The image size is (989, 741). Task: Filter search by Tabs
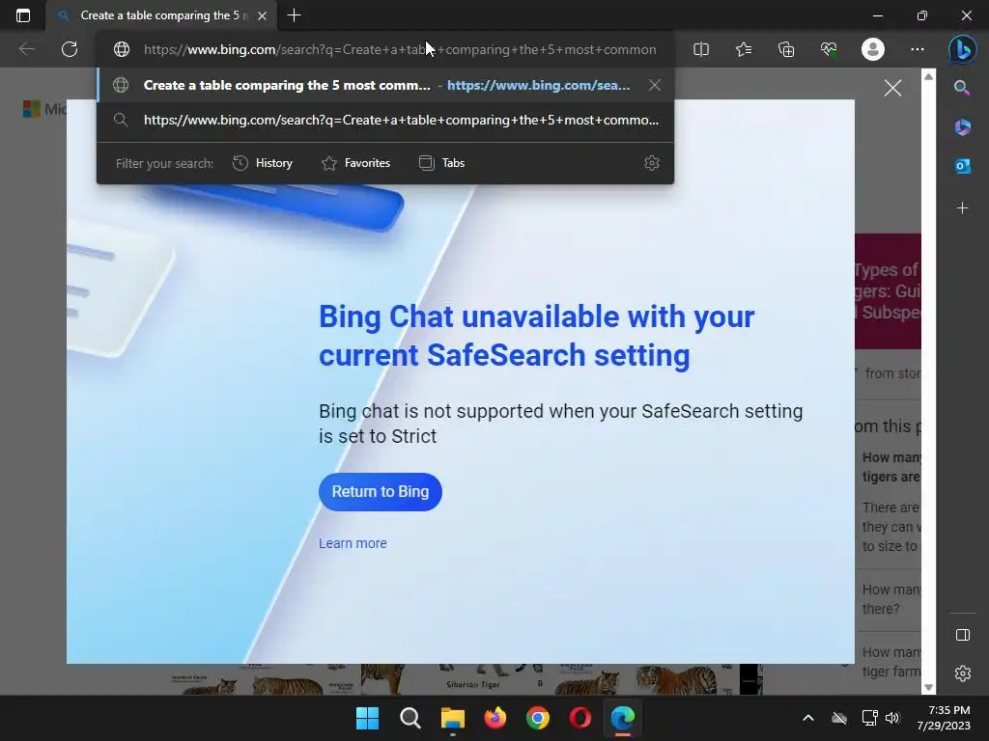[x=441, y=163]
